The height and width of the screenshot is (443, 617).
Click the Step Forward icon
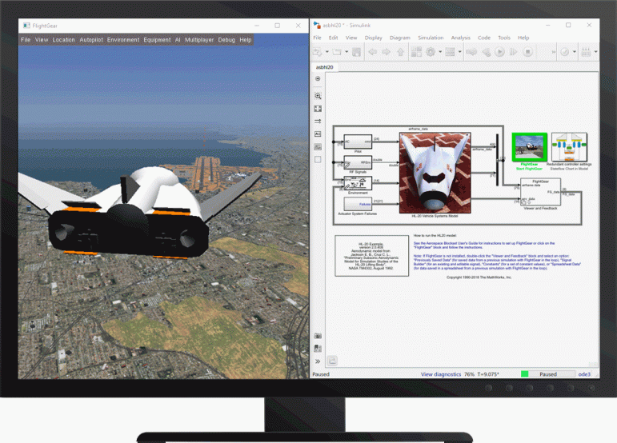tap(514, 52)
